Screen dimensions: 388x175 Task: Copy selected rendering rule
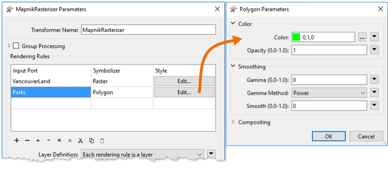92,140
